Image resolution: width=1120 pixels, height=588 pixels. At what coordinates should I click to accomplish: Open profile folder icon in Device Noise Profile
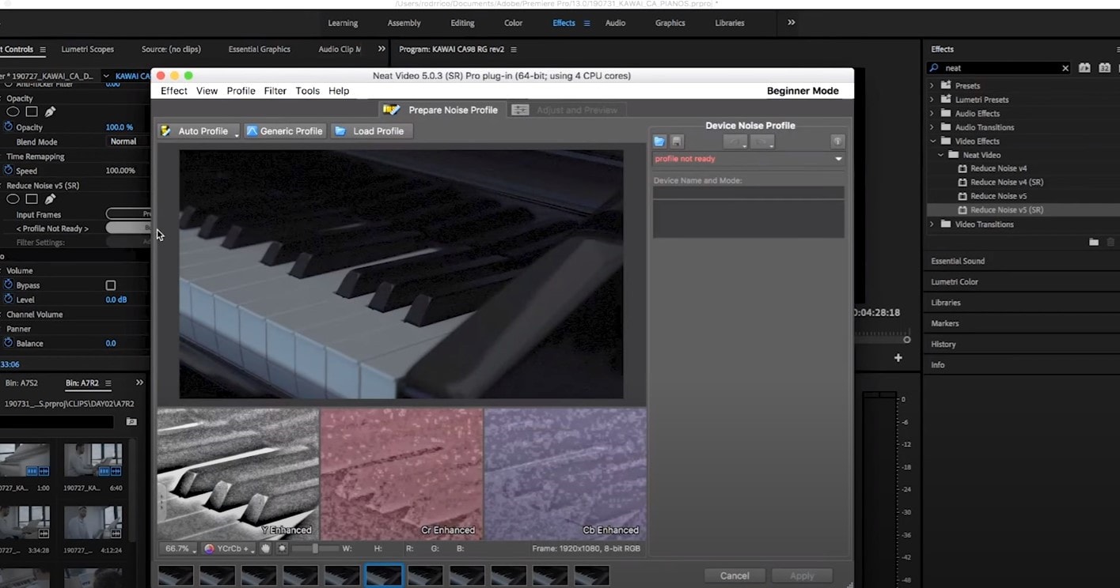point(659,141)
